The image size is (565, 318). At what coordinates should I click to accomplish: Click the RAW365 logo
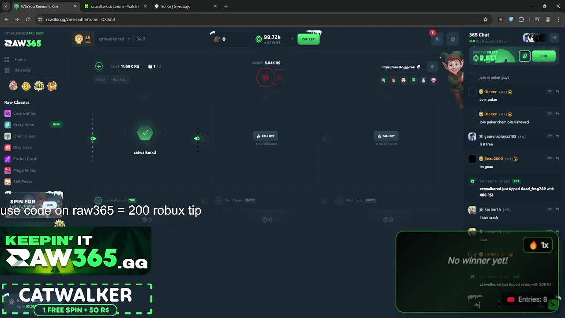[x=23, y=43]
